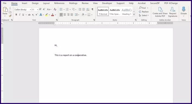Open Paragraph dialog launcher
Viewport: 192px width, 104px height.
click(94, 20)
